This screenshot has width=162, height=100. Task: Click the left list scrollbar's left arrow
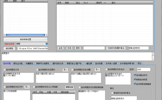(5, 35)
